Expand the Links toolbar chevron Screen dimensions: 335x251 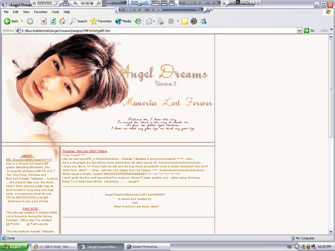[332, 30]
